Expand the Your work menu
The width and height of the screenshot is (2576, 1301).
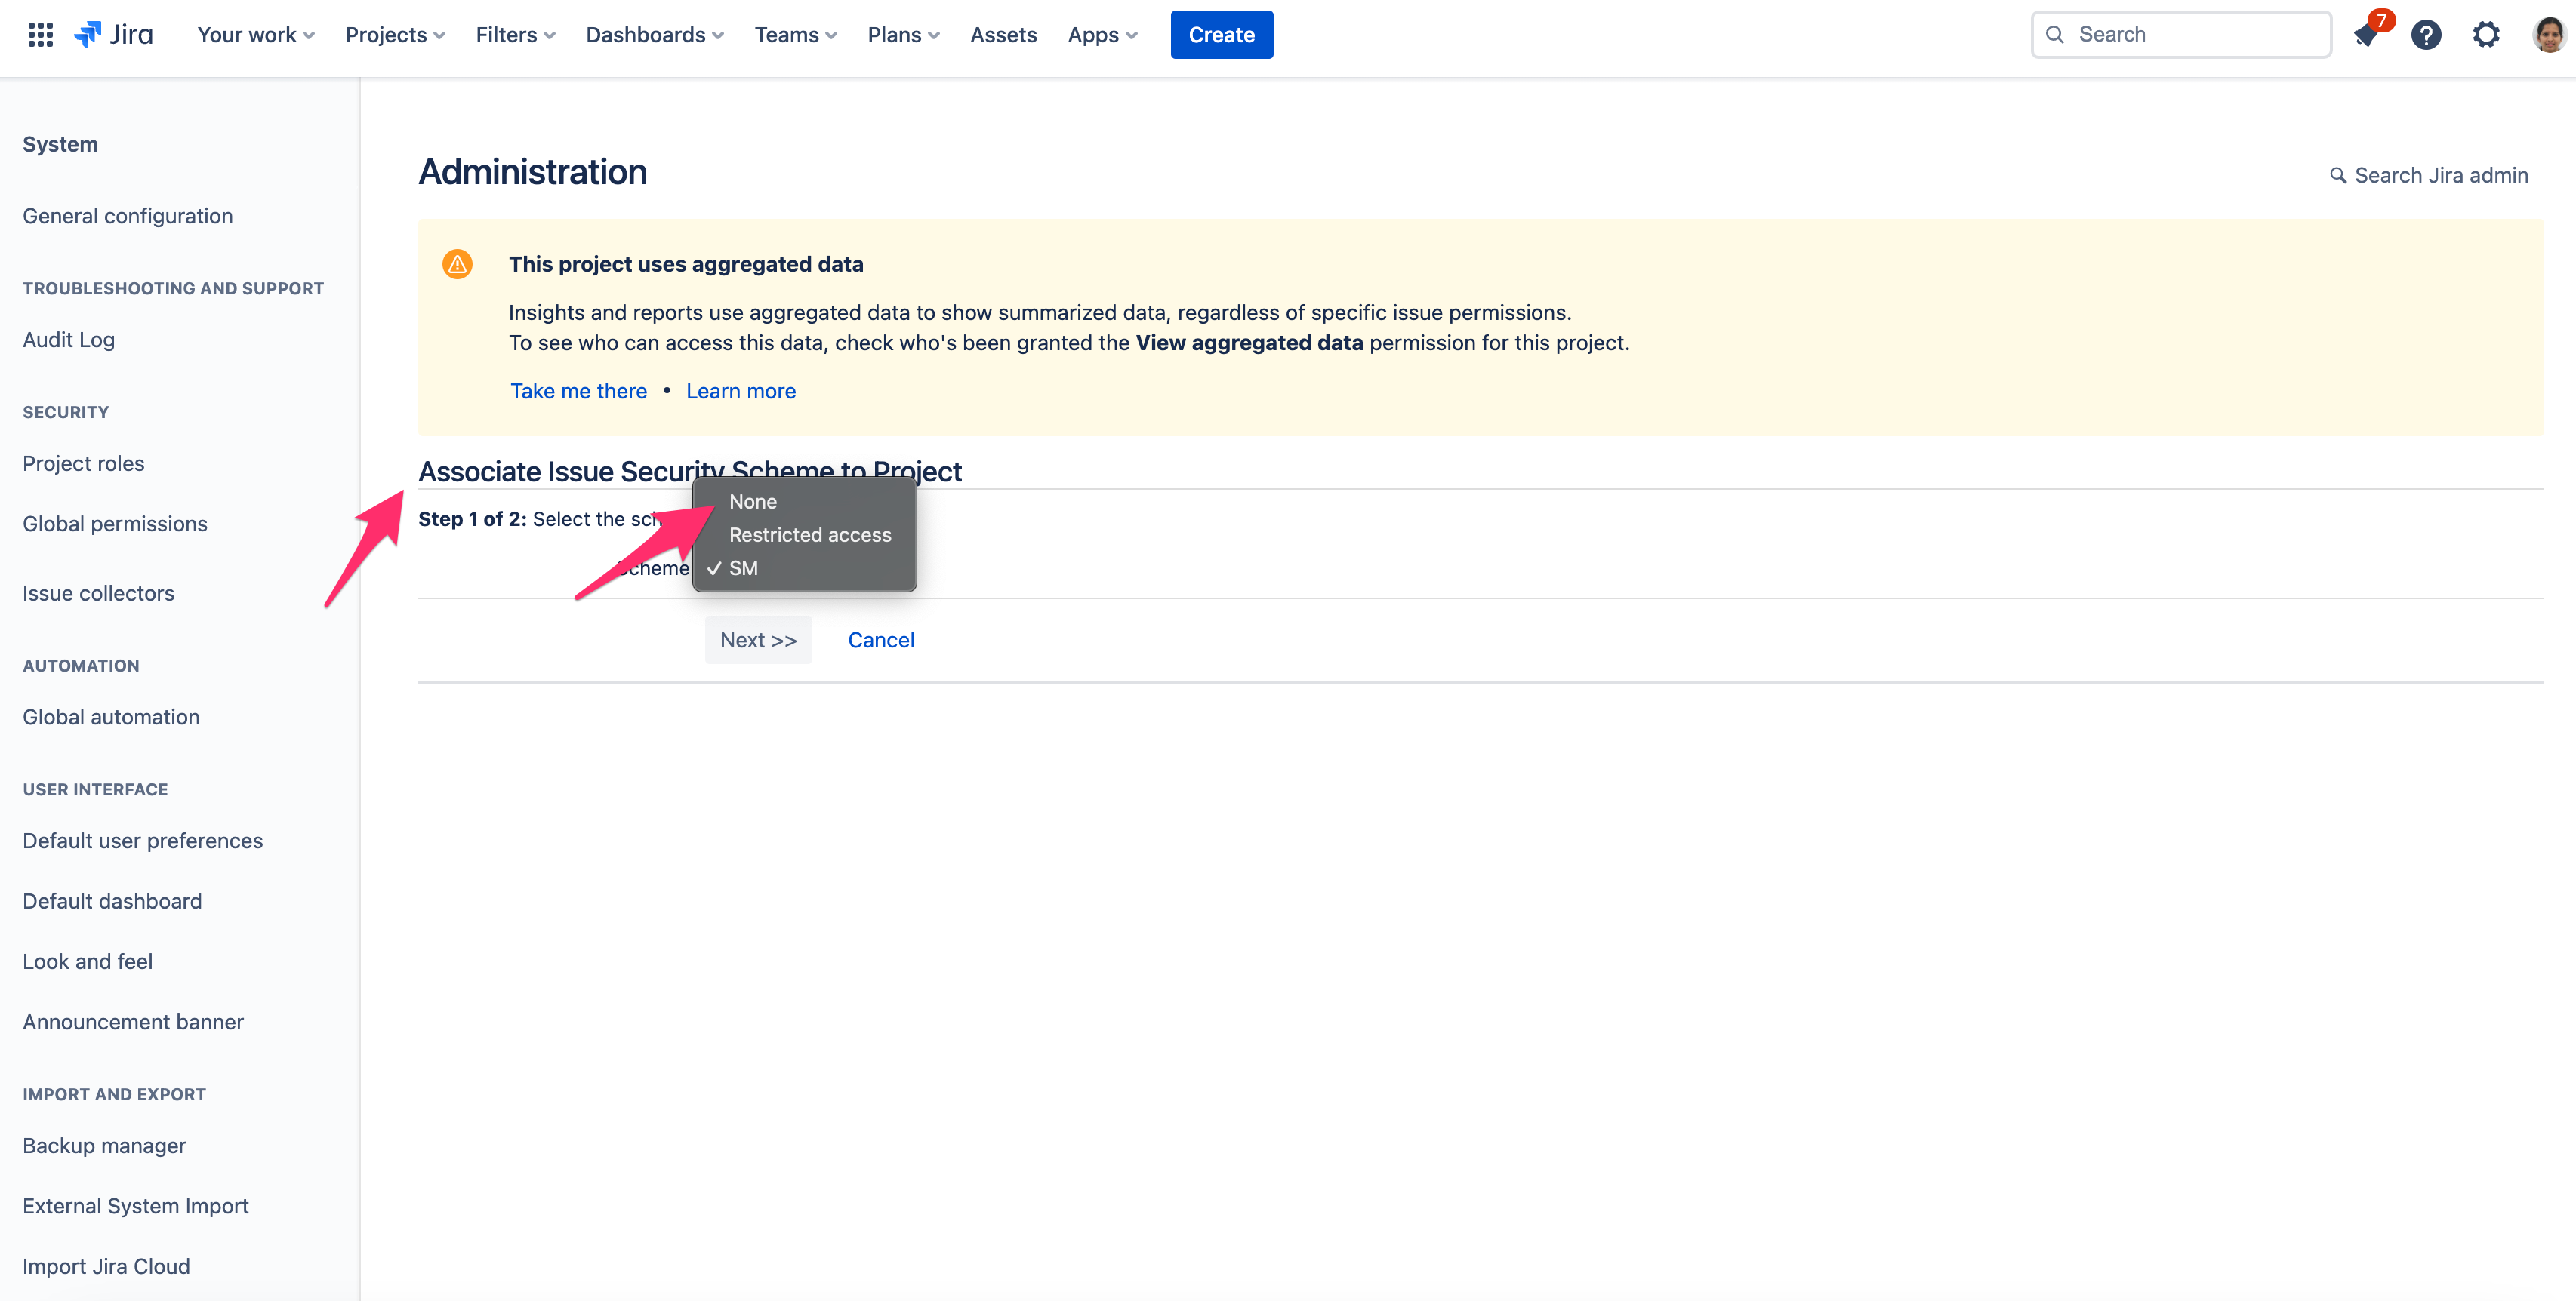click(x=255, y=35)
